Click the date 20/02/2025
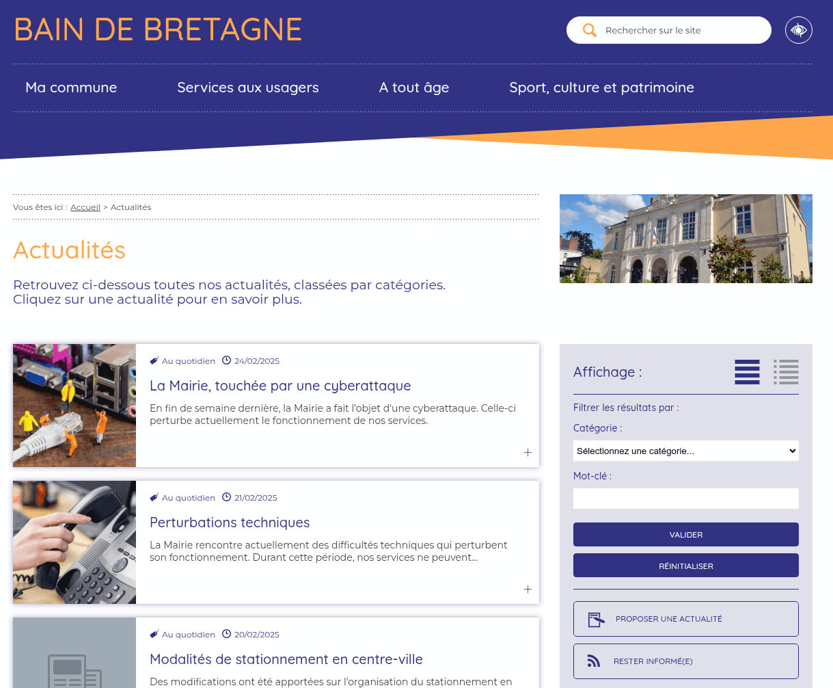This screenshot has height=688, width=833. (x=257, y=635)
